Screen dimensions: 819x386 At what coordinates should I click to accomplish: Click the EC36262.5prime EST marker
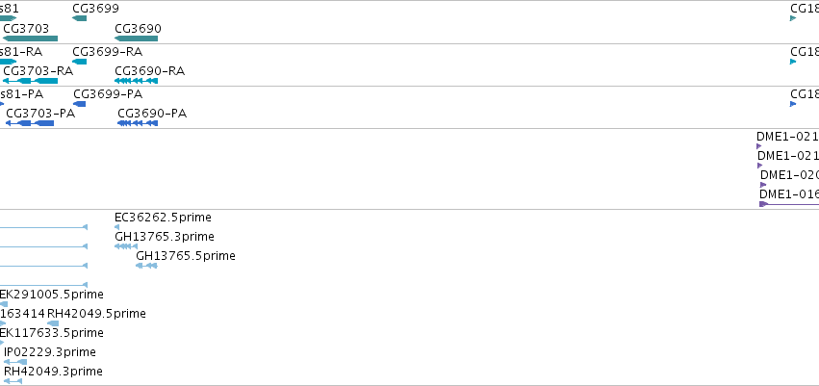pos(117,227)
